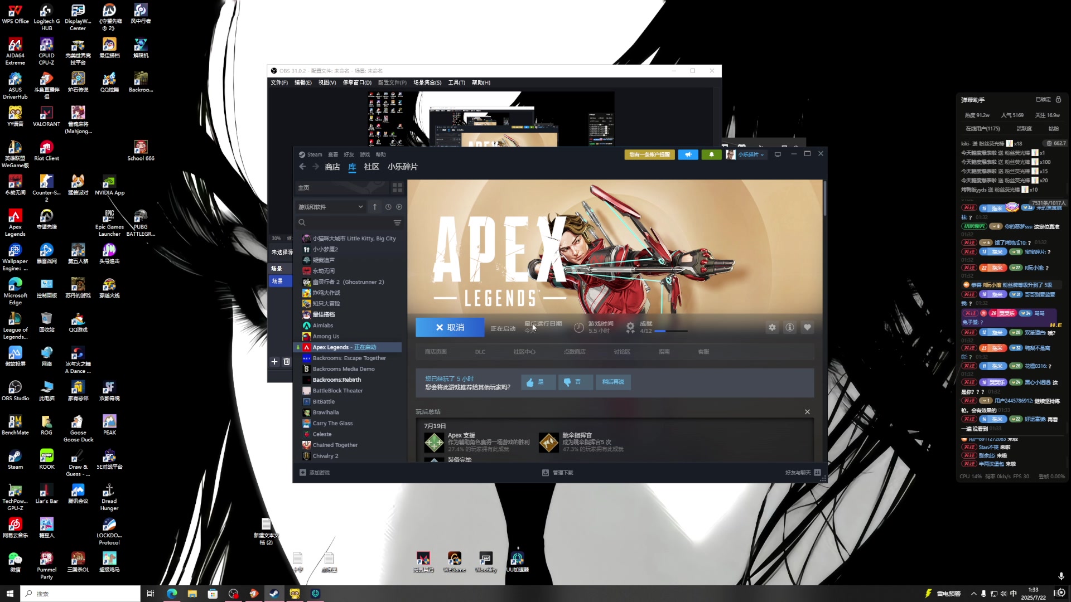The width and height of the screenshot is (1071, 602).
Task: Open 文件(F) menu in OBS
Action: (x=279, y=82)
